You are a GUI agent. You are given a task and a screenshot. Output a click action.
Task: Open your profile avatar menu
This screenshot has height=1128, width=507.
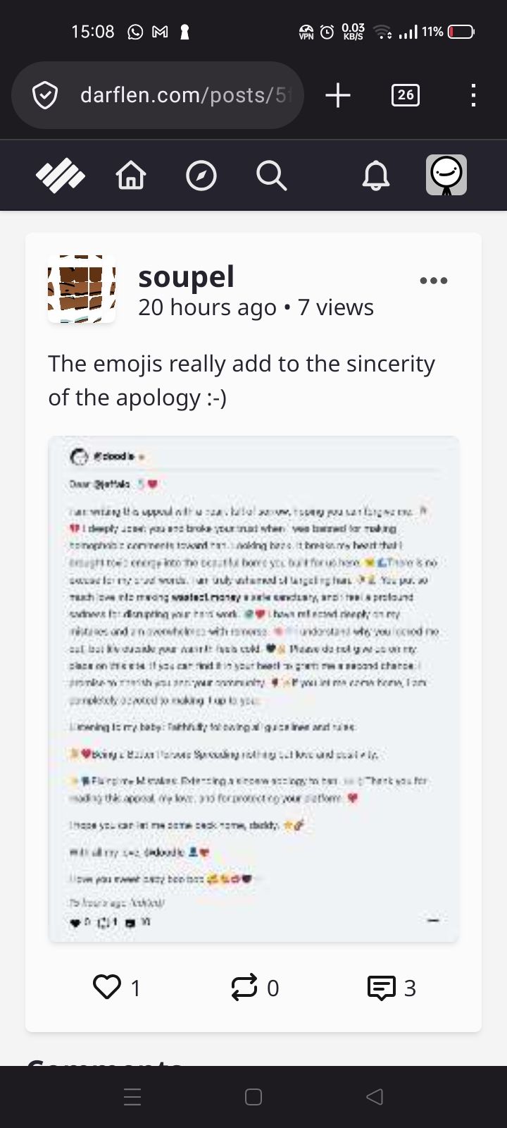pyautogui.click(x=446, y=175)
